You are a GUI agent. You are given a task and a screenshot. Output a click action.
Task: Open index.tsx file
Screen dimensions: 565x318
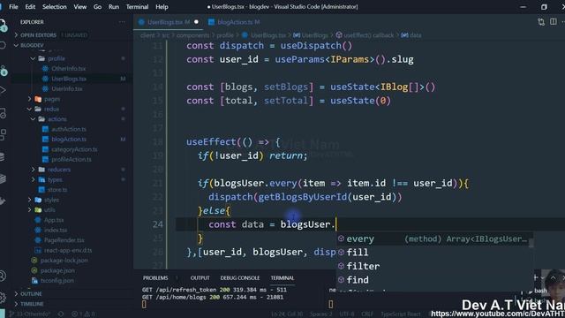click(x=56, y=230)
